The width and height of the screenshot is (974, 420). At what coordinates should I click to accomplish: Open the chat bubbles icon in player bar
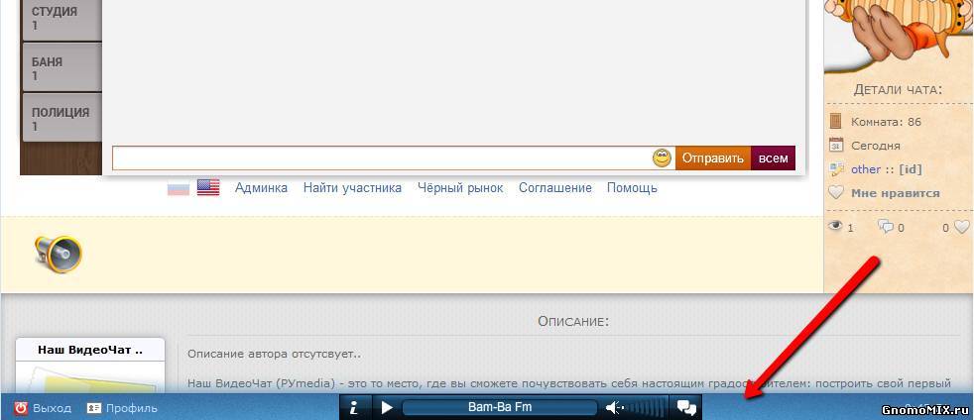click(685, 407)
